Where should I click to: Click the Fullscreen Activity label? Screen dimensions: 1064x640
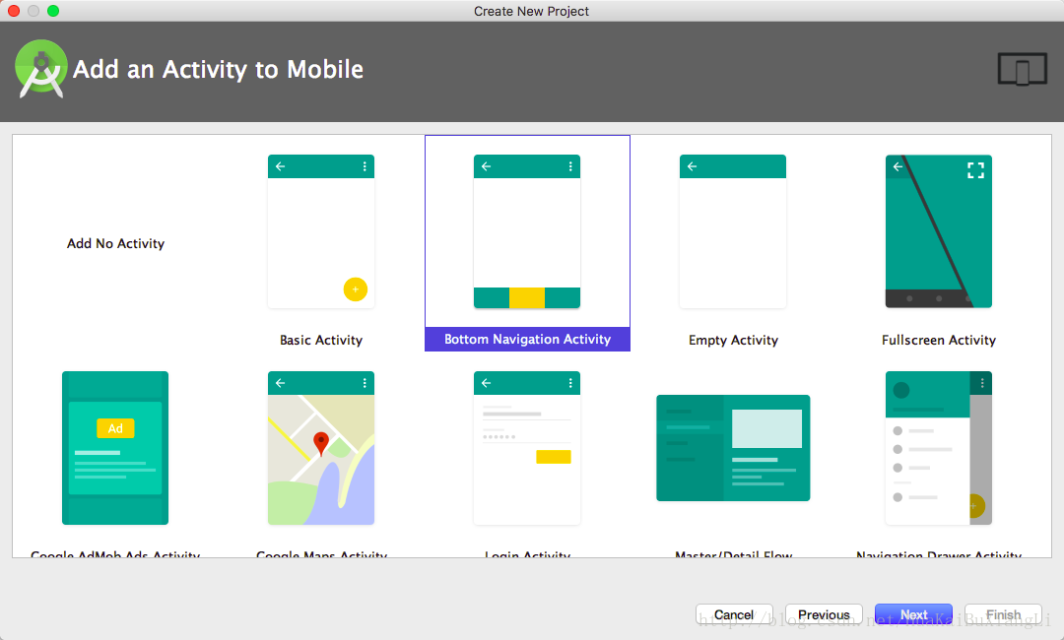point(939,340)
